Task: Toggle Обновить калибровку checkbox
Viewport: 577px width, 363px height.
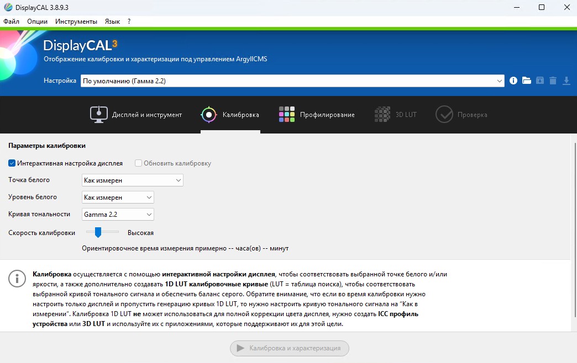Action: click(138, 163)
